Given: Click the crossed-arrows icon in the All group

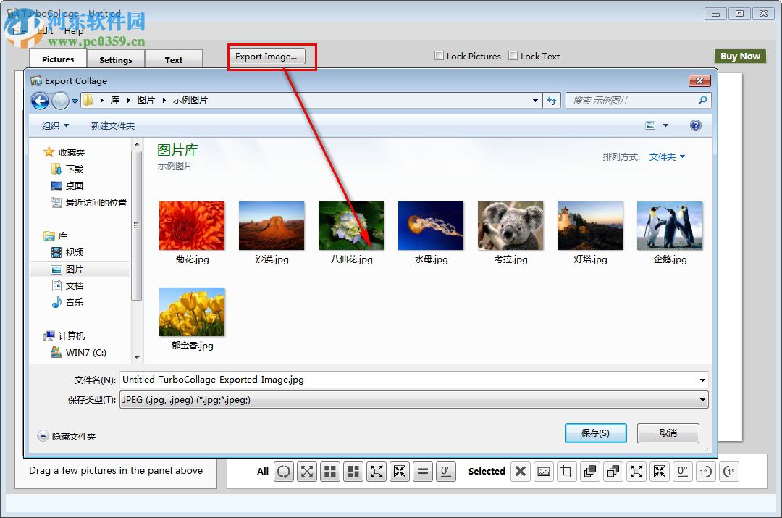Looking at the screenshot, I should pos(307,471).
